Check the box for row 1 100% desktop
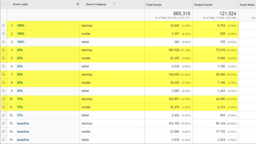 tap(3, 25)
